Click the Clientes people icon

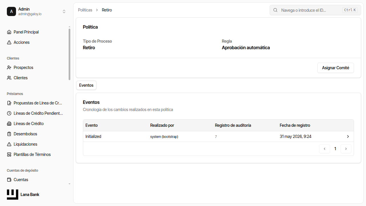click(9, 78)
